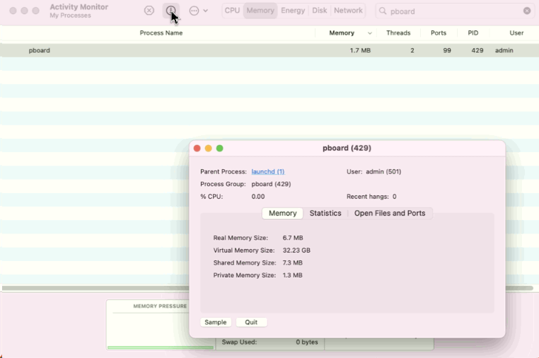The height and width of the screenshot is (358, 539).
Task: Minimize the pboard inspector with yellow button
Action: coord(208,148)
